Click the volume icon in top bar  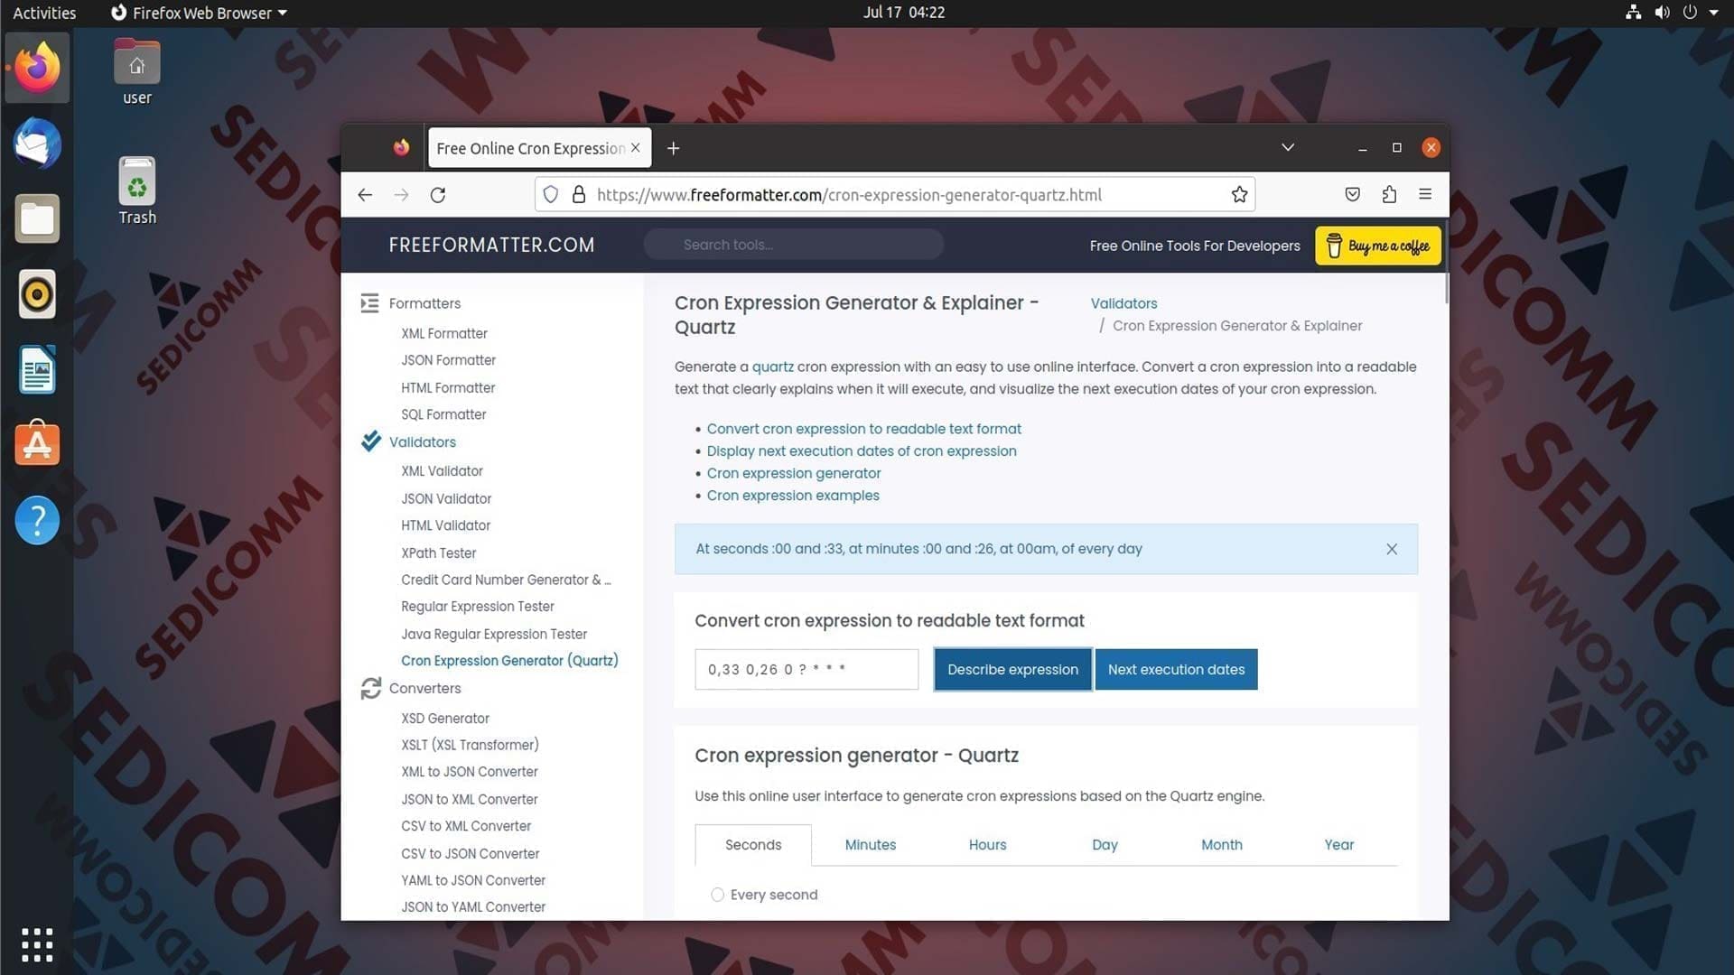(1662, 13)
